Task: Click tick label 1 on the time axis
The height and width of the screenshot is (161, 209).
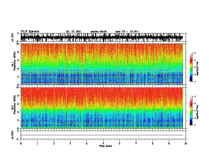Action: [x=37, y=144]
